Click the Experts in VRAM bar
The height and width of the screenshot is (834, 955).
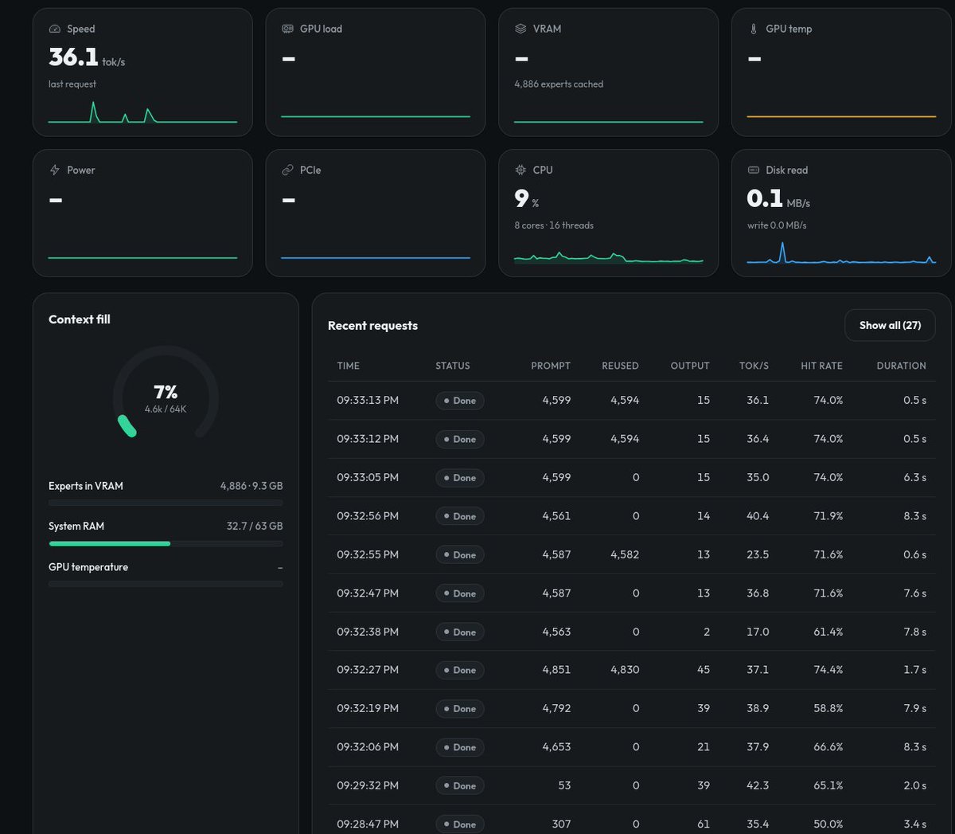166,503
